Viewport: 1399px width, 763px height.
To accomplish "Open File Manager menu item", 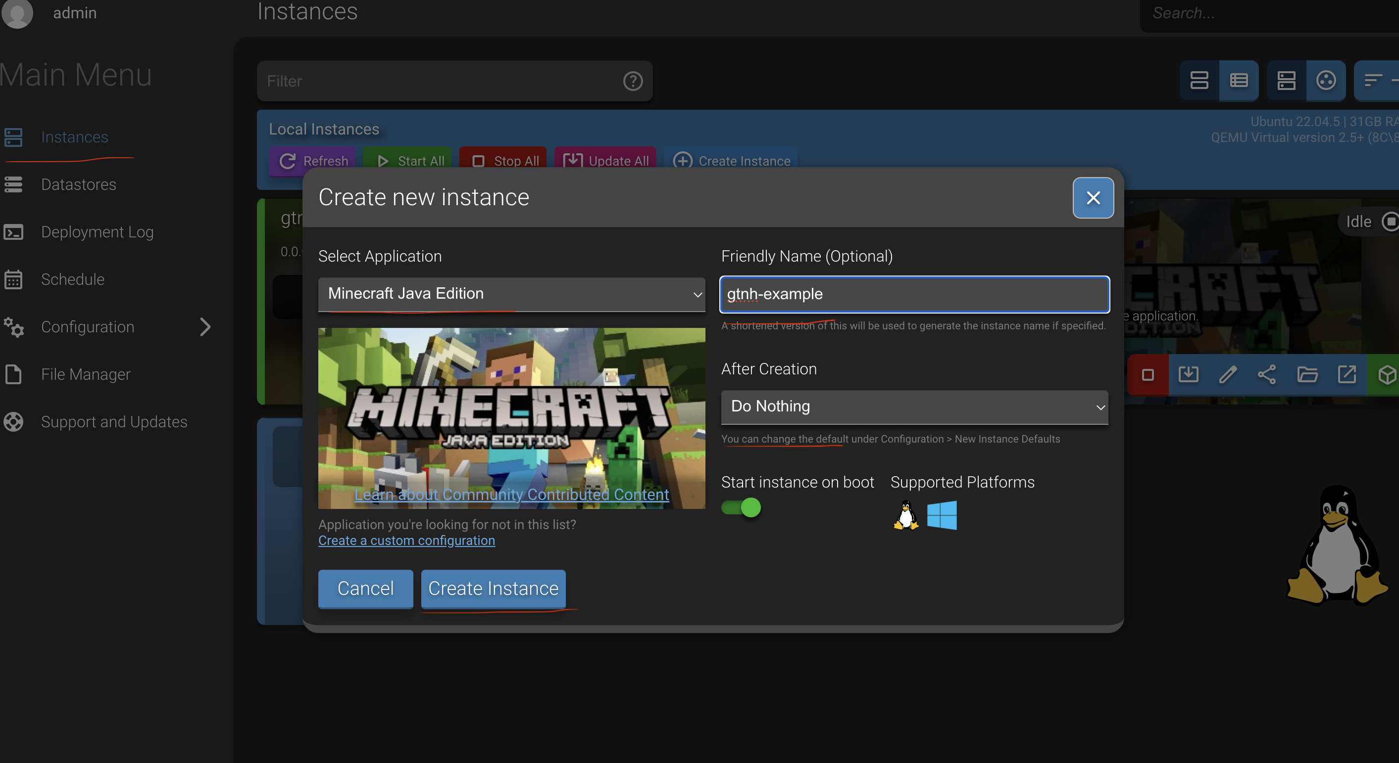I will [x=85, y=374].
